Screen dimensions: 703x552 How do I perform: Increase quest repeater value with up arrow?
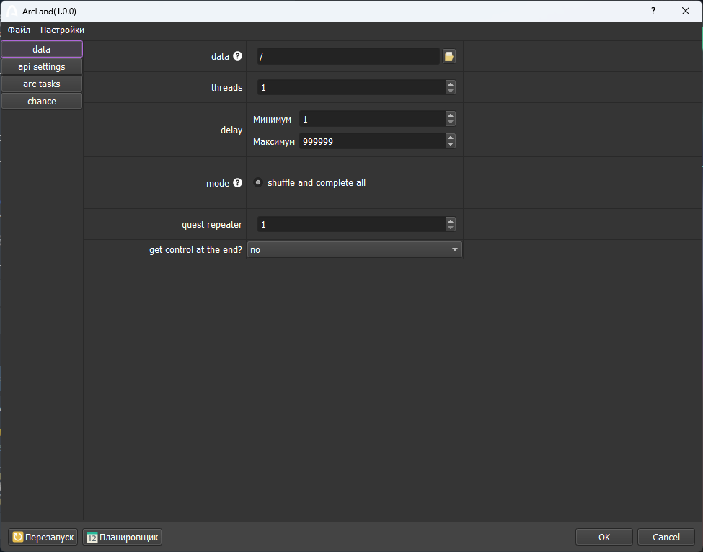[451, 221]
